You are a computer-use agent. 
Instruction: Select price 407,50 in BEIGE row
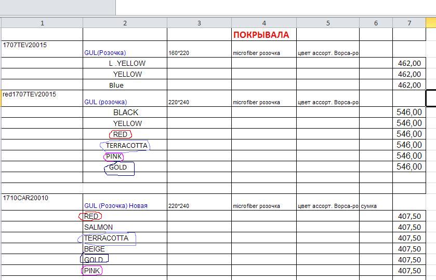tap(409, 249)
